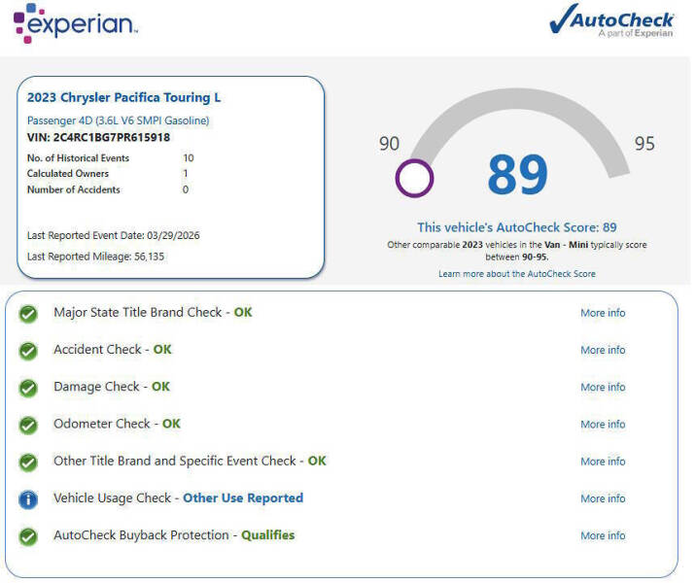This screenshot has width=696, height=583.
Task: Click Calculated Owners value 1
Action: 186,174
